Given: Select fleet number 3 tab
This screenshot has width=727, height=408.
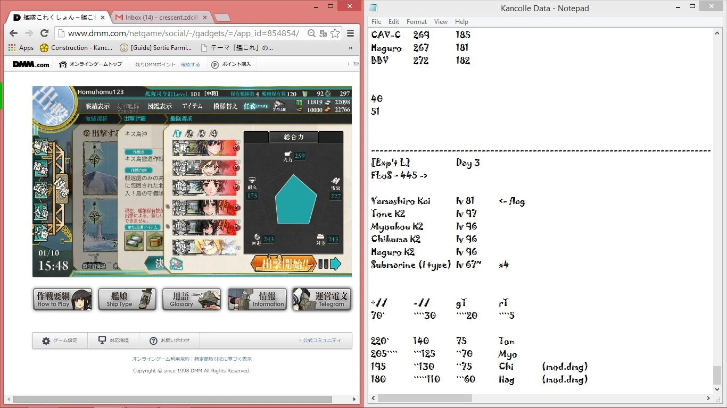Looking at the screenshot, I should (x=202, y=133).
